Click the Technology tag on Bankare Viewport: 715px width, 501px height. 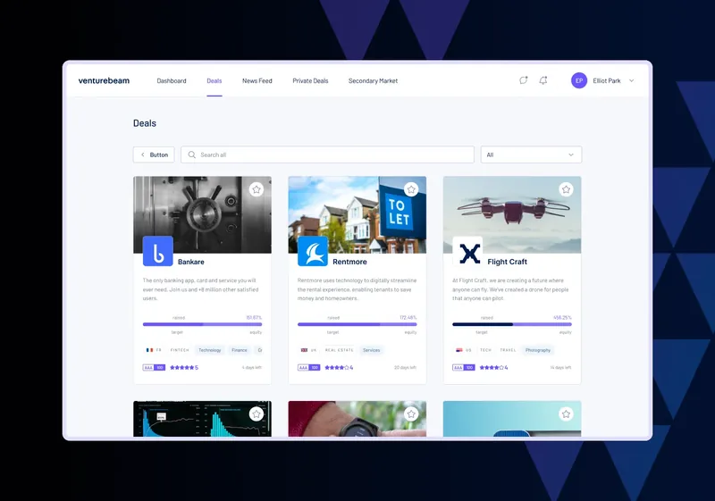click(210, 350)
